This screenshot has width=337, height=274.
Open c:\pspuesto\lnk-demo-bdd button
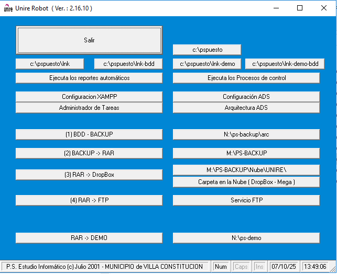click(x=285, y=64)
